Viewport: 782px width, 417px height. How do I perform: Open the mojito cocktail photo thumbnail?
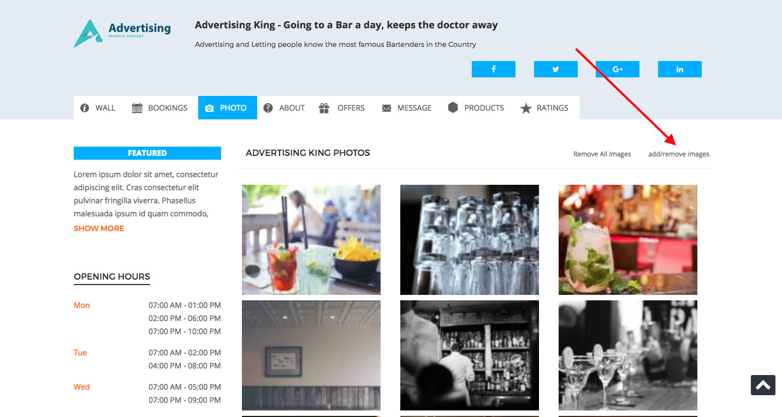(x=627, y=239)
